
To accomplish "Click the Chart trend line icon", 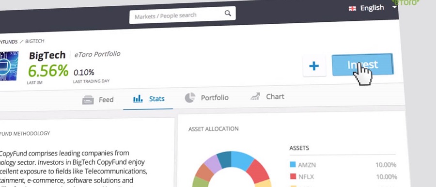I will pos(255,96).
